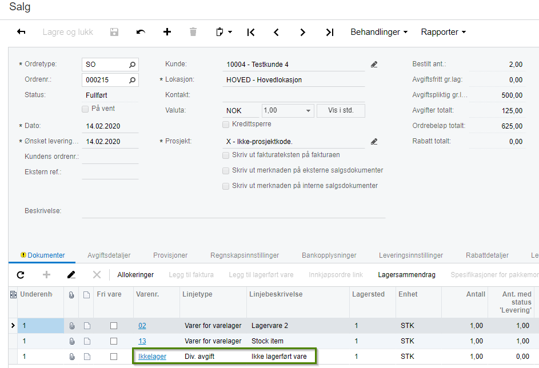Expand the currency rate dropdown
This screenshot has width=539, height=368.
click(x=309, y=111)
